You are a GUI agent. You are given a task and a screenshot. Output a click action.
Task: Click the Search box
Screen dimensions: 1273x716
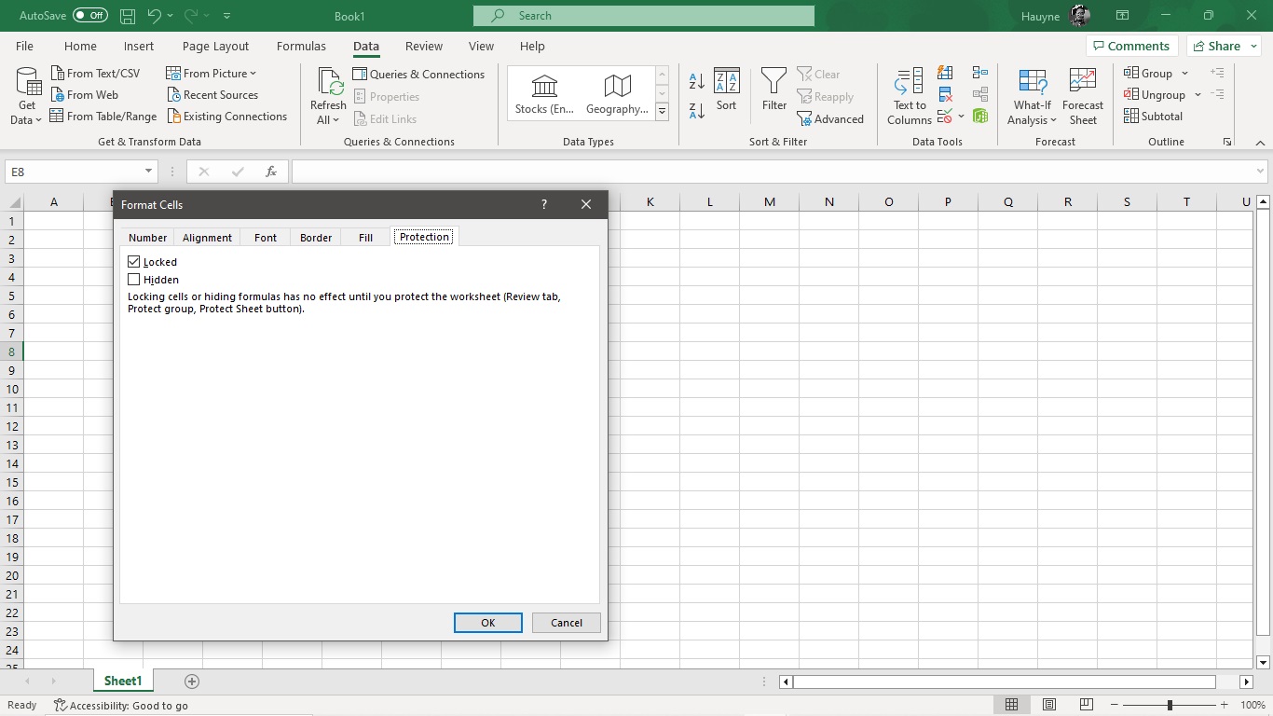coord(644,16)
